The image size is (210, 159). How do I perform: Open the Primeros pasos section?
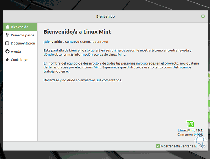(x=20, y=35)
